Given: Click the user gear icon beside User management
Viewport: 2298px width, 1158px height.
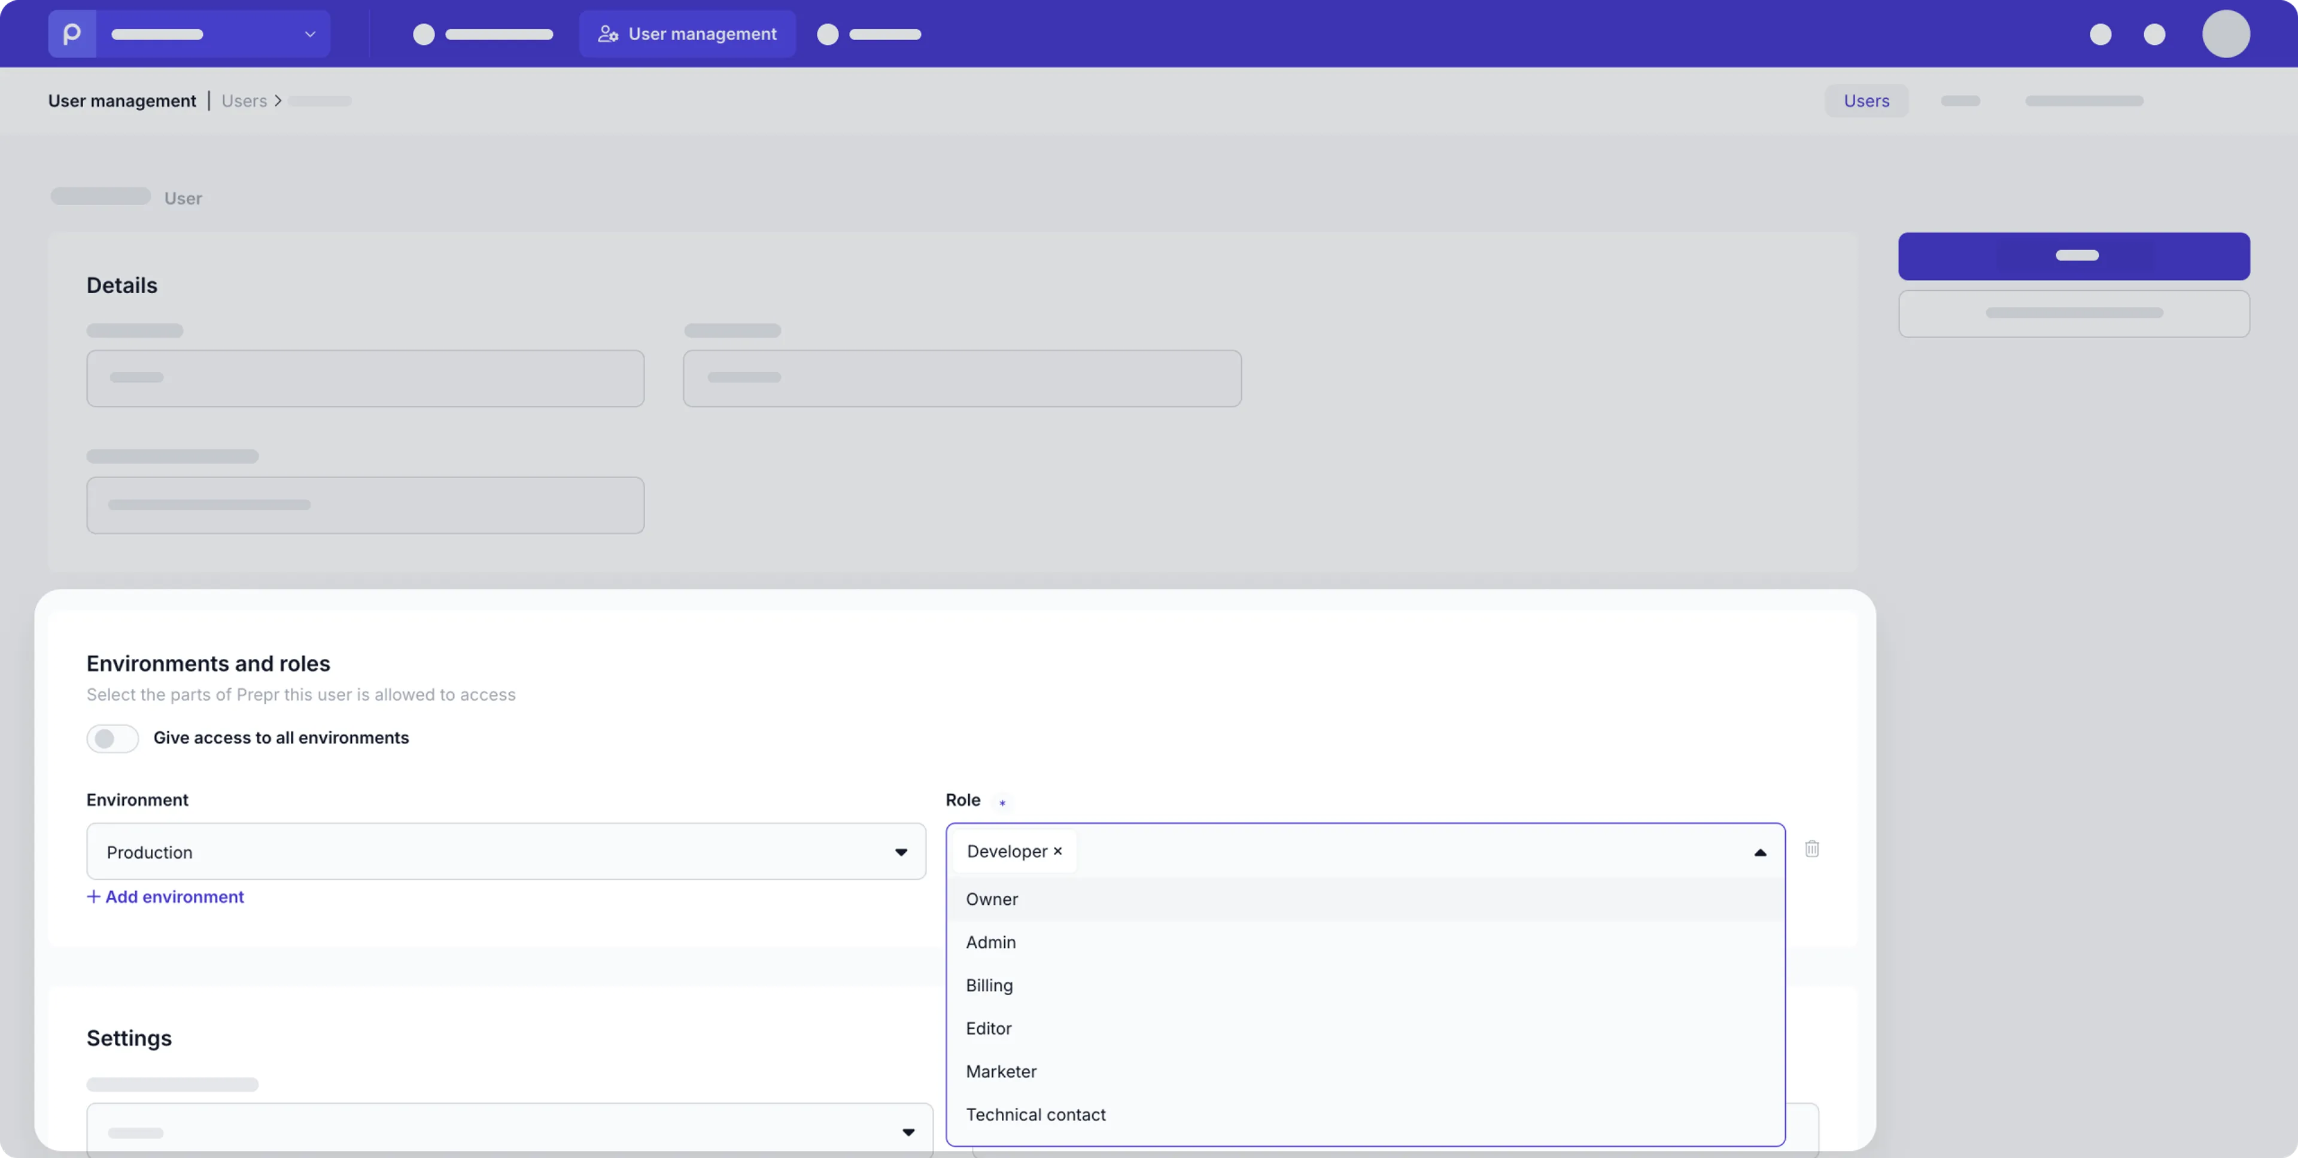Looking at the screenshot, I should 607,34.
